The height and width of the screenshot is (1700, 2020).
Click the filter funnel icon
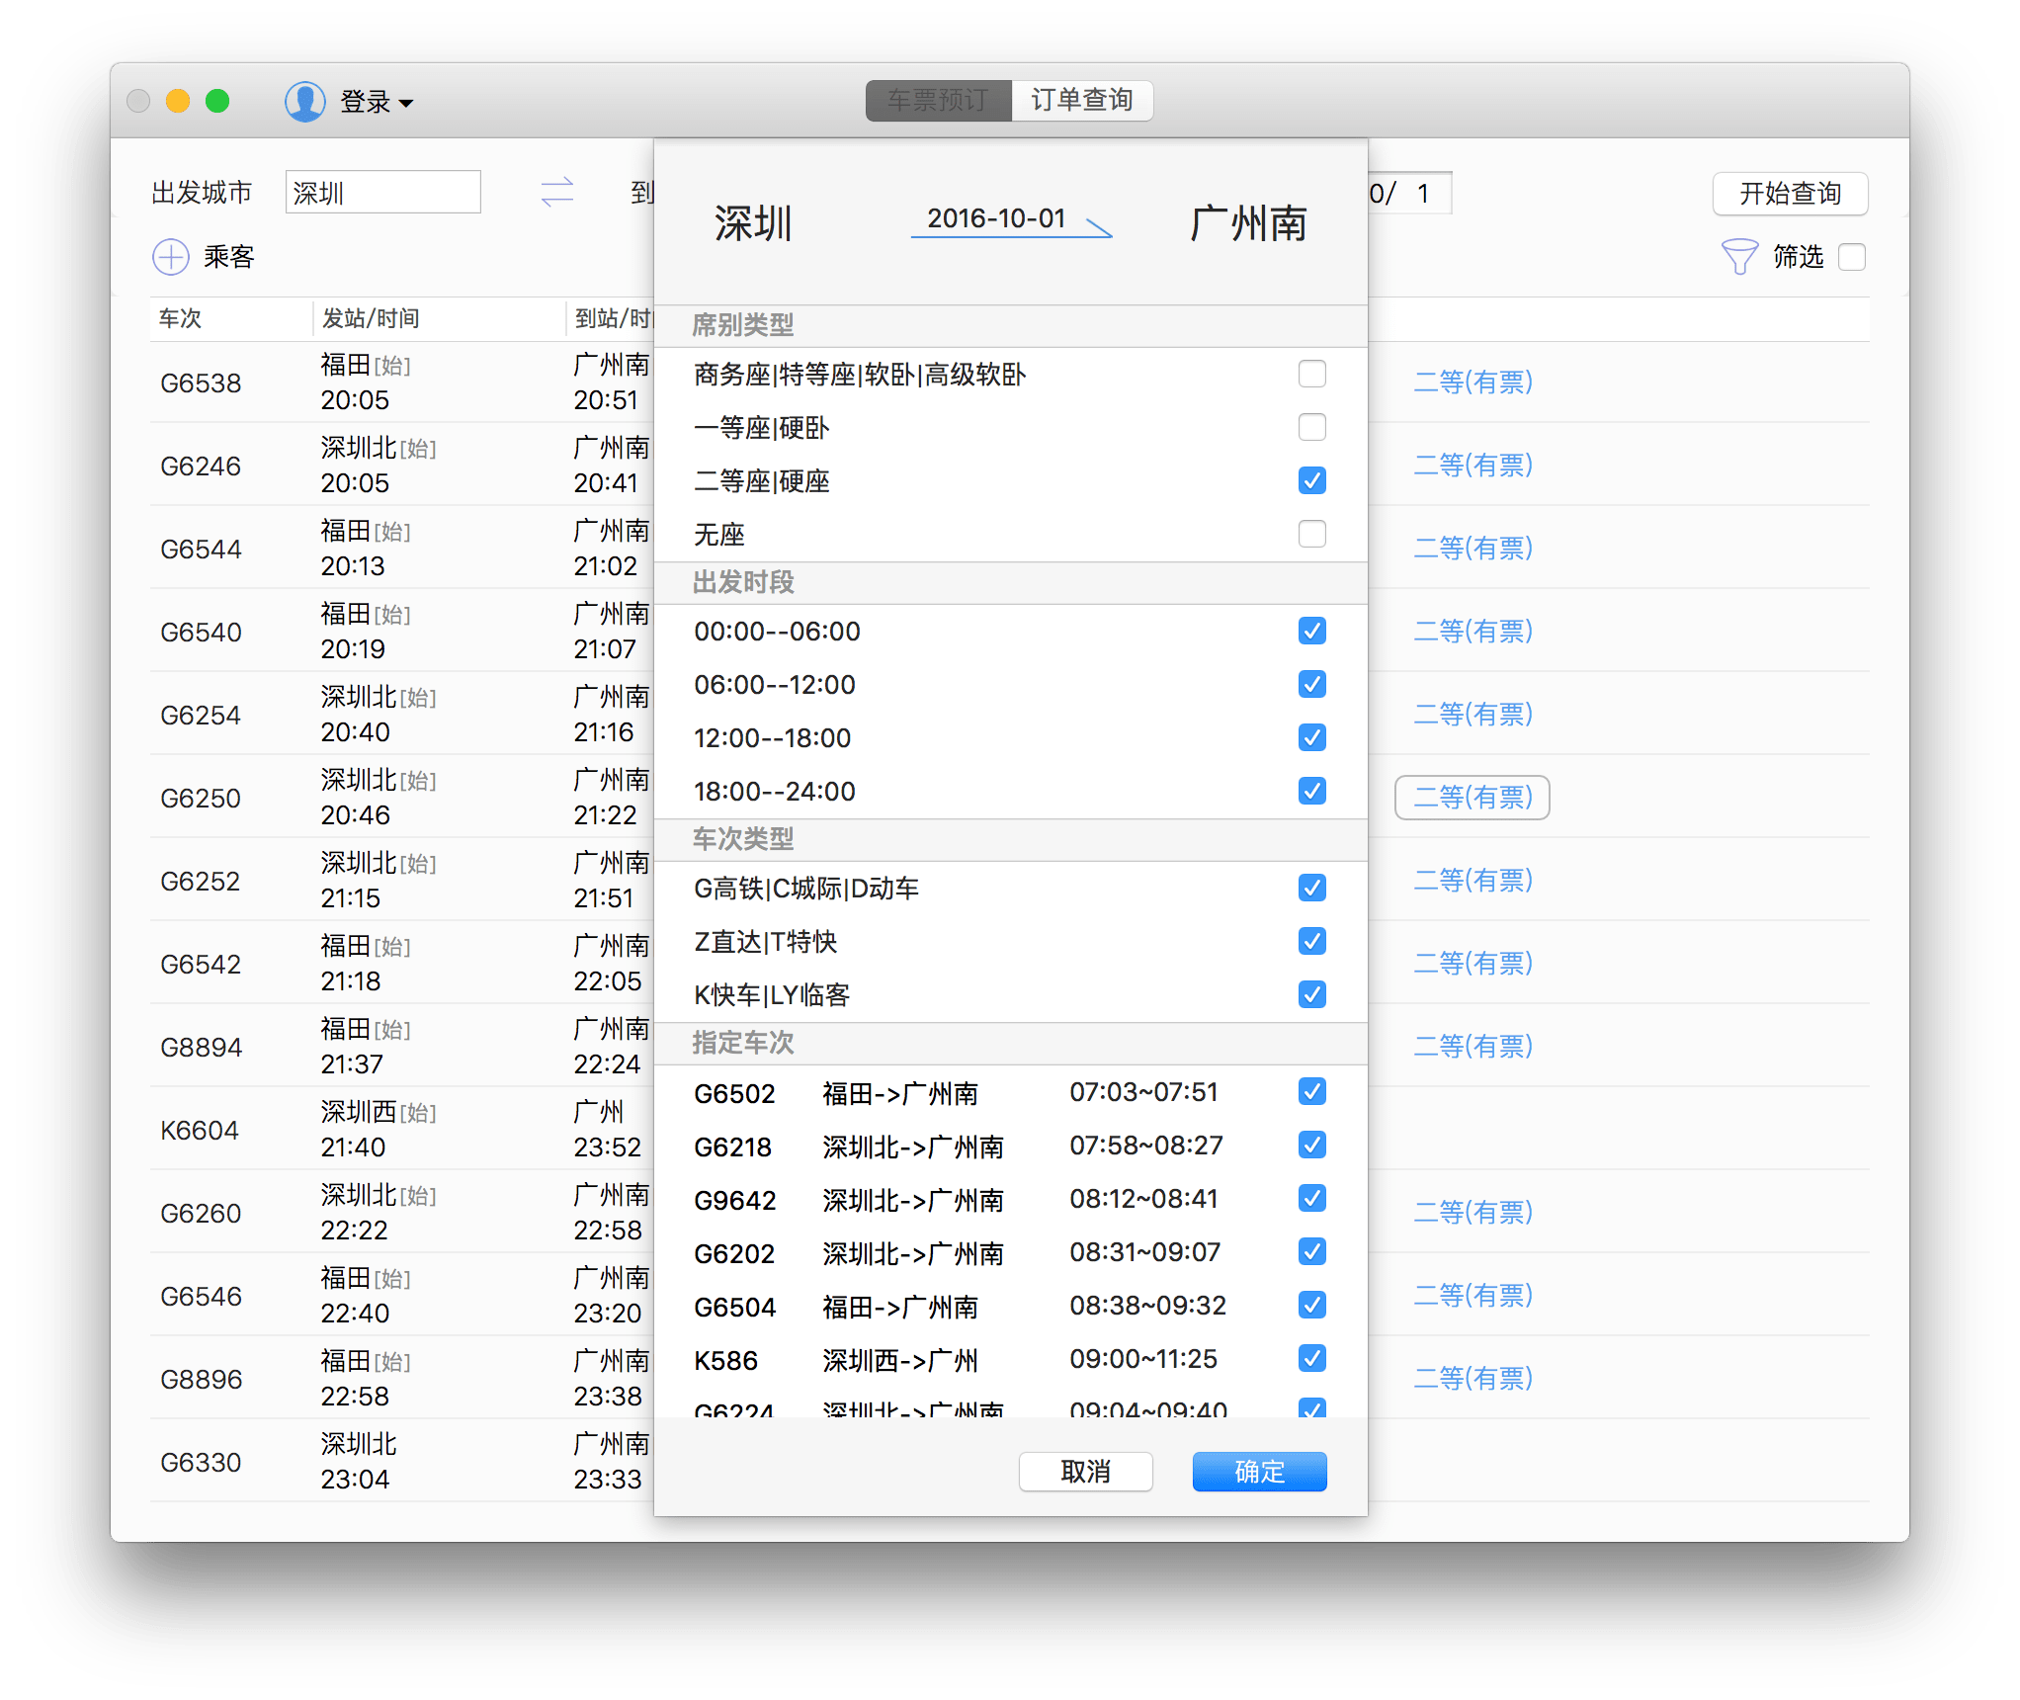pos(1738,257)
